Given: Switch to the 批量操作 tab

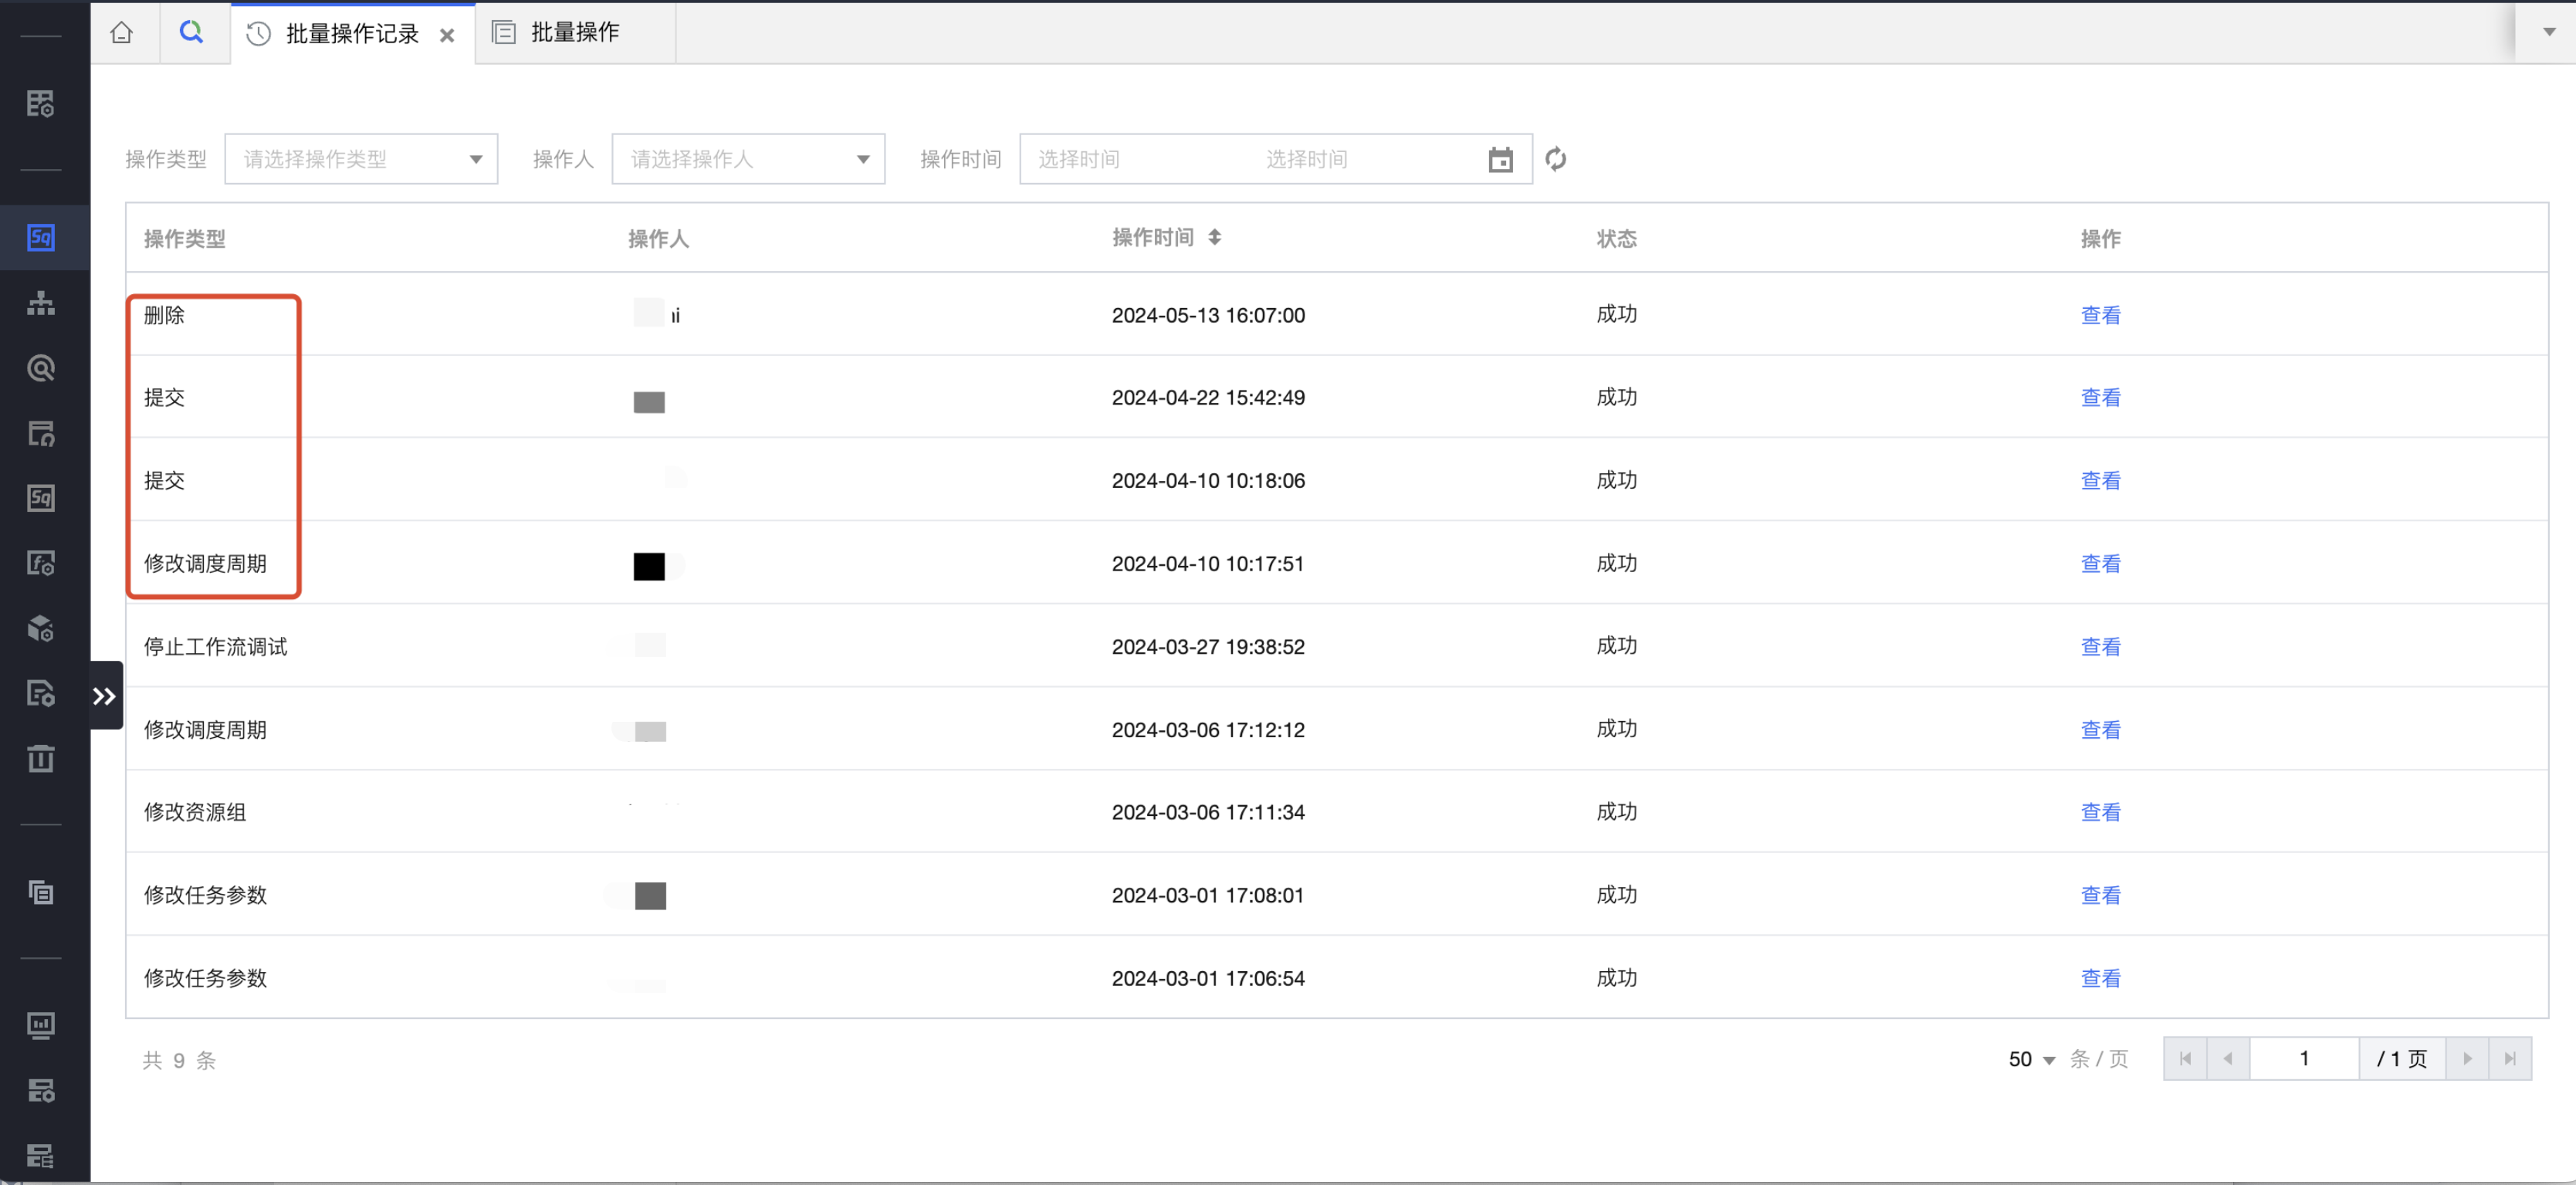Looking at the screenshot, I should tap(574, 33).
